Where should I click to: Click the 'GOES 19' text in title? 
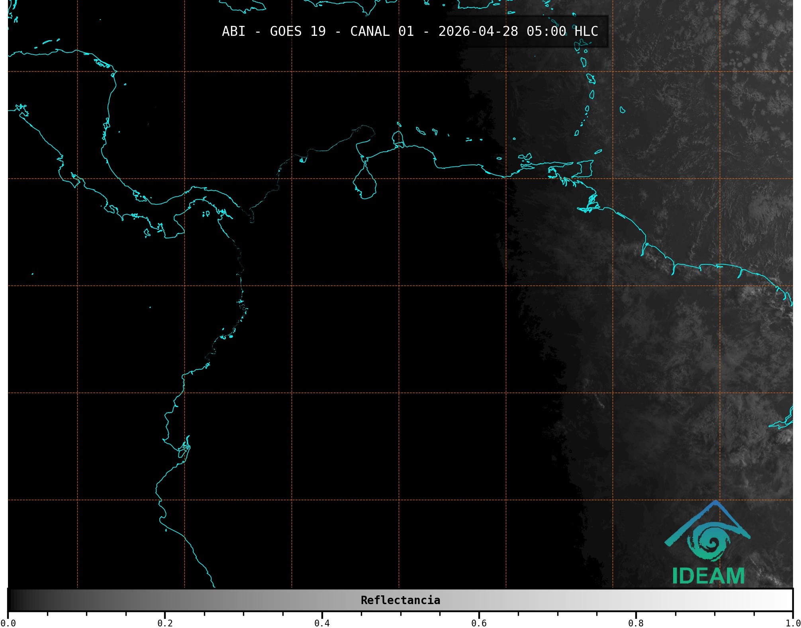(x=298, y=31)
